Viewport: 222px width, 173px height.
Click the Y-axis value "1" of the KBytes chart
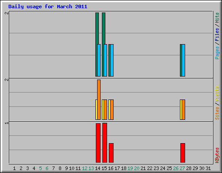click(7, 123)
